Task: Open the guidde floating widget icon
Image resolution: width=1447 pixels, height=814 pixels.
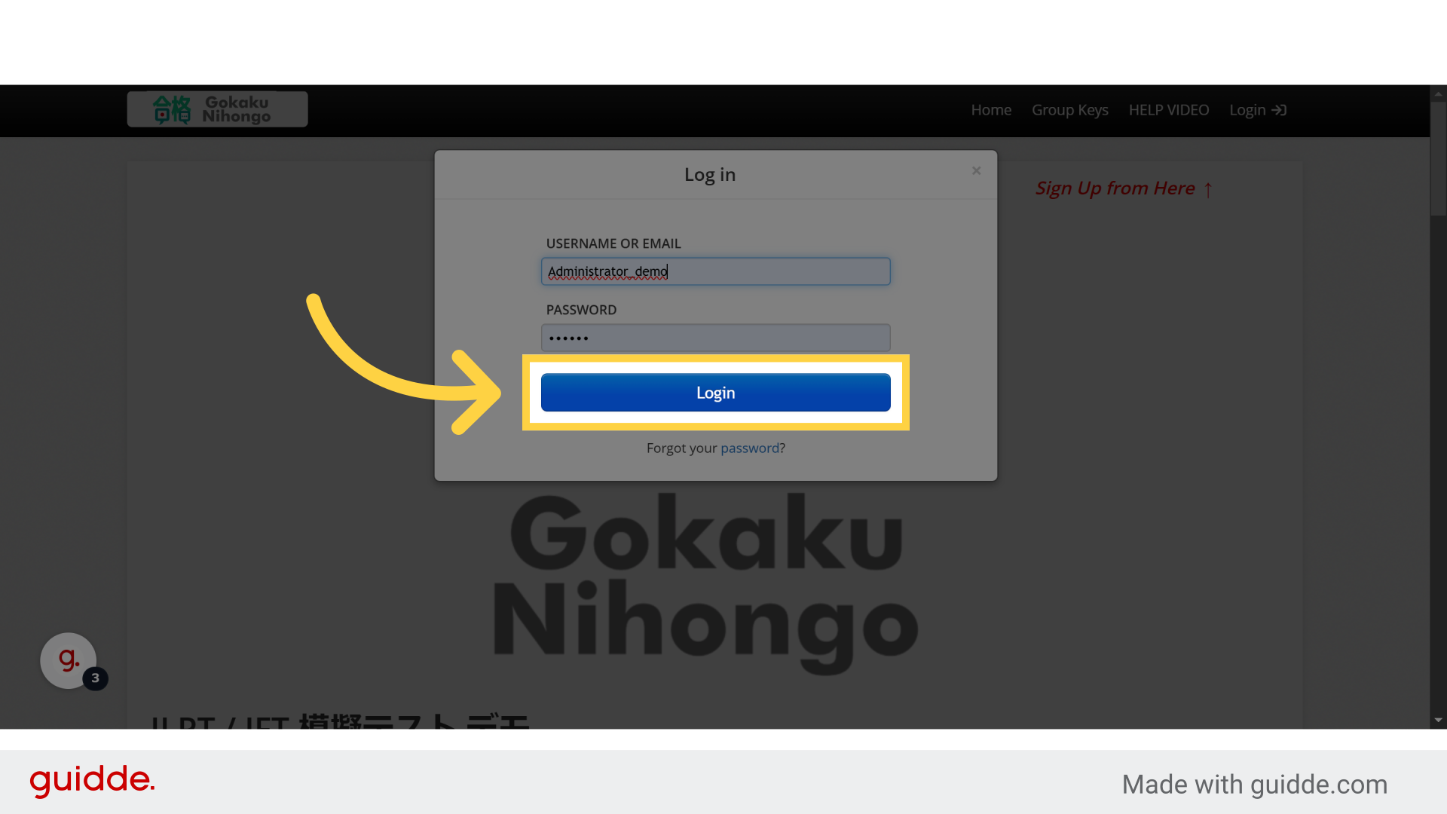Action: 68,659
